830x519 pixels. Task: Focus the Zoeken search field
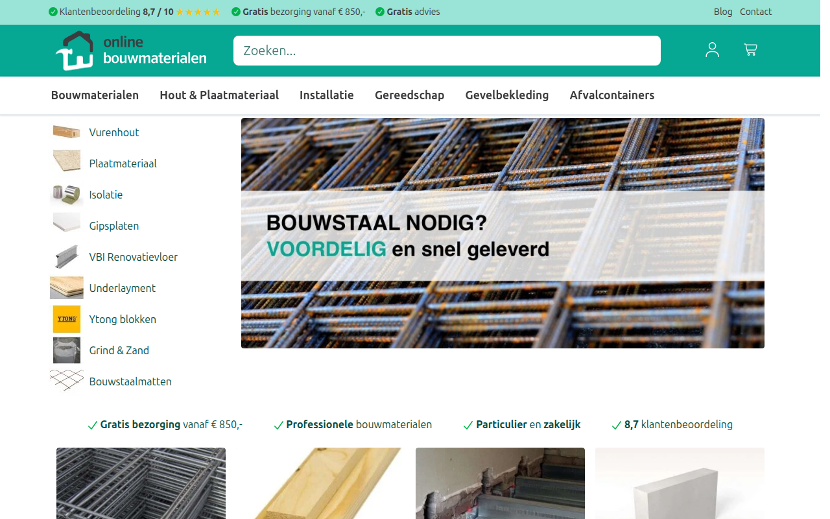[x=447, y=51]
